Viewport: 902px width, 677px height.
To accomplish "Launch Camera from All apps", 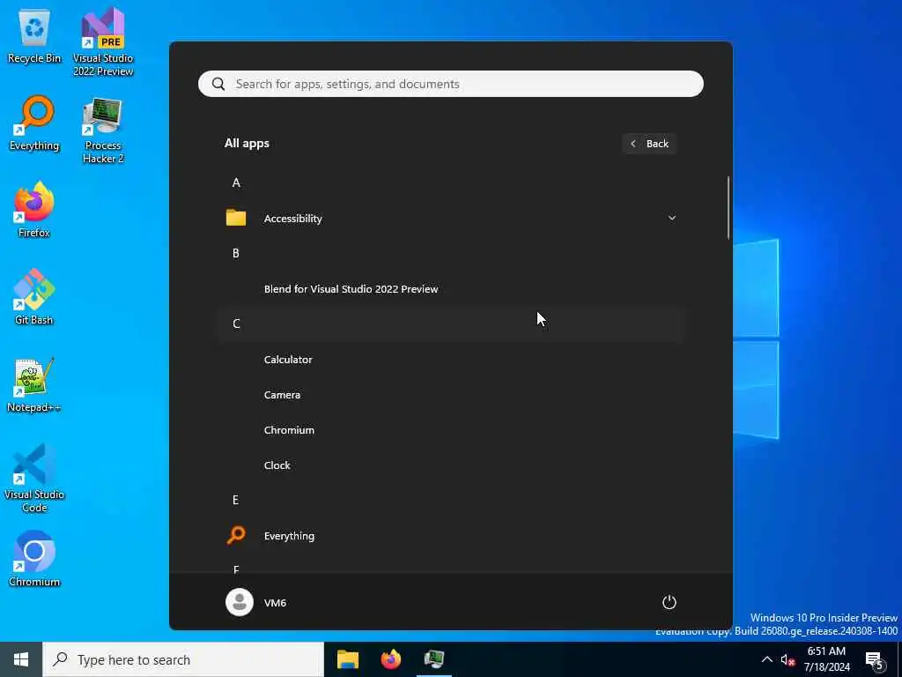I will coord(451,394).
